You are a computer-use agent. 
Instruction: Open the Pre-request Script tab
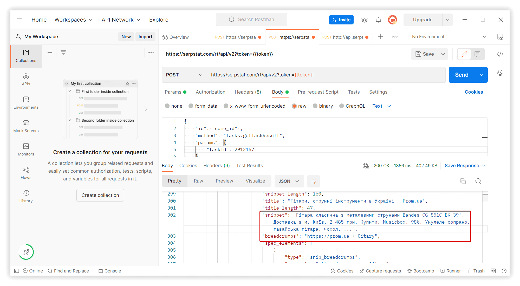[318, 92]
